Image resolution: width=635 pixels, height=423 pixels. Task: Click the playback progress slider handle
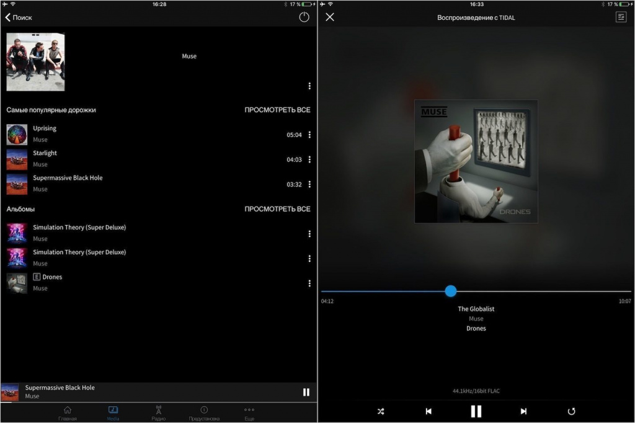coord(450,291)
